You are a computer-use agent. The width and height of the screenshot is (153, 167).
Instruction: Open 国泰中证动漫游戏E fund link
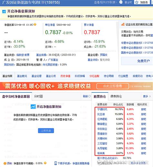pos(137,53)
